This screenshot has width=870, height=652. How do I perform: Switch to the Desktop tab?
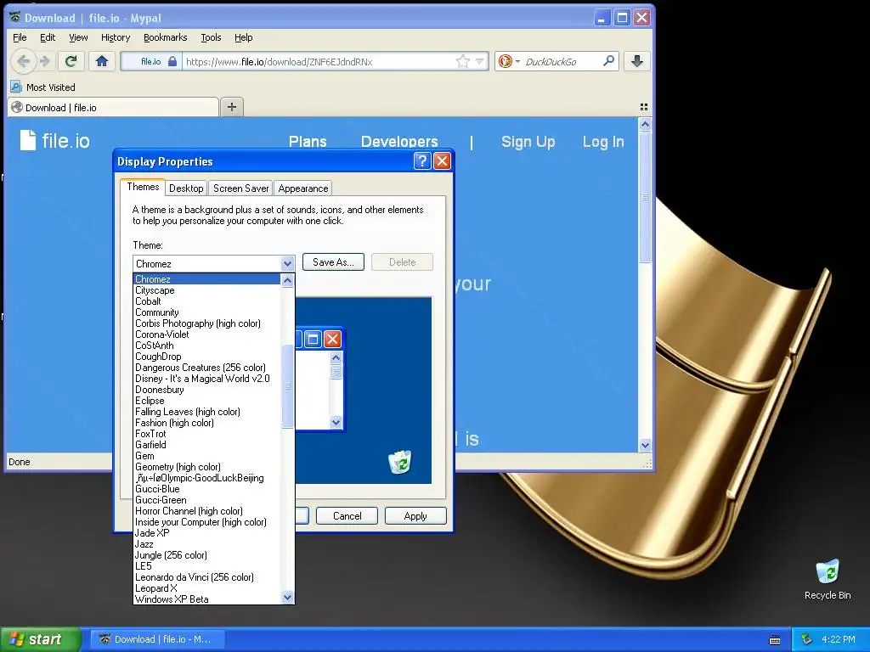186,188
